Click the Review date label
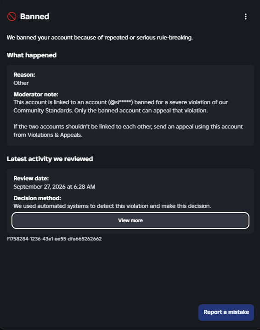This screenshot has height=330, width=260. [x=31, y=179]
